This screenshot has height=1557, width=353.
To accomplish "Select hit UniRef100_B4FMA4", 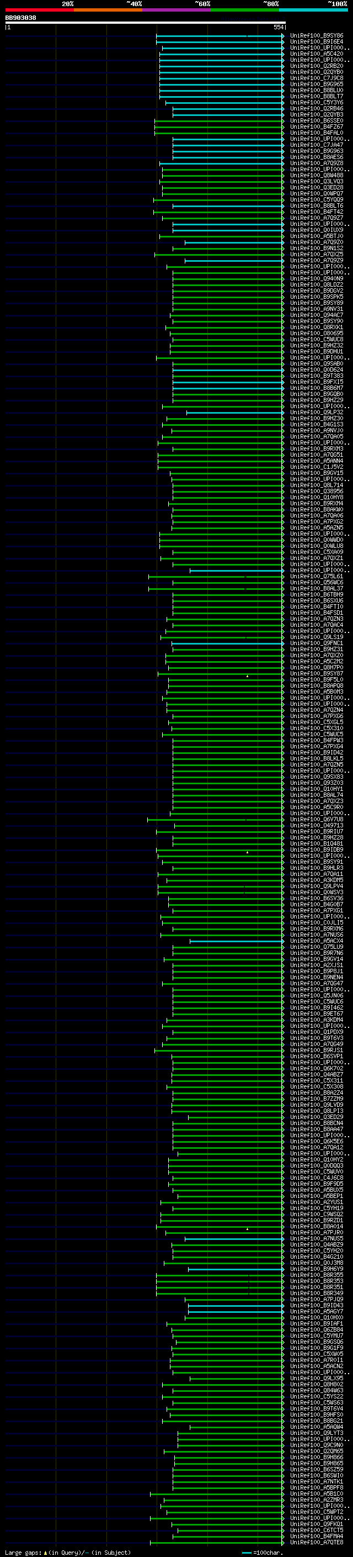I will [317, 1536].
